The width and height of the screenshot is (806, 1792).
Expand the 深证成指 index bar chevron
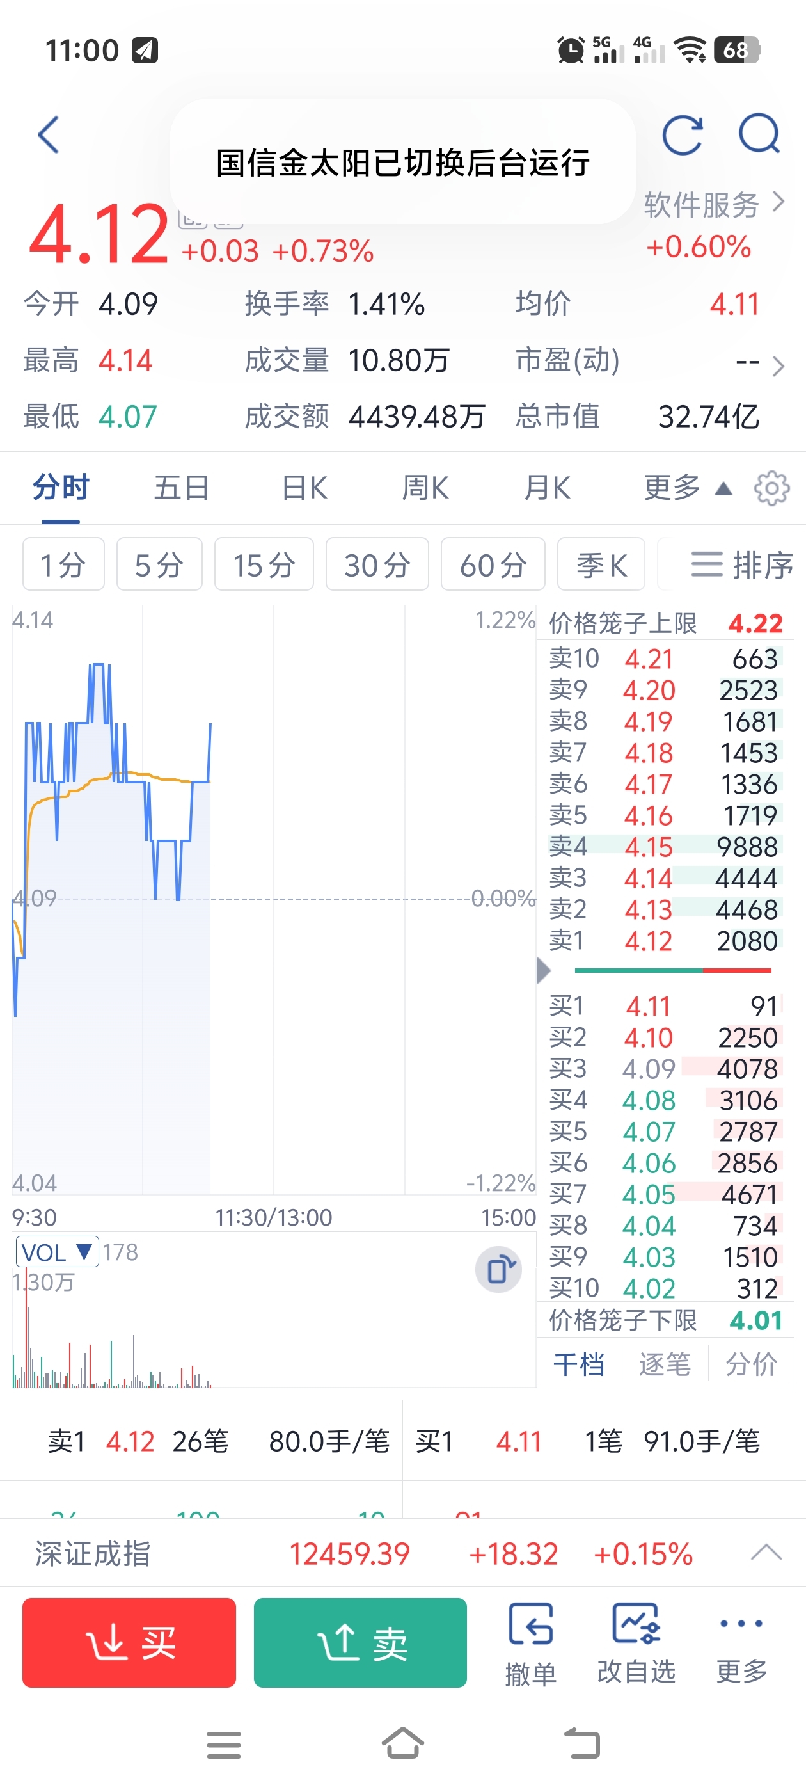click(766, 1553)
